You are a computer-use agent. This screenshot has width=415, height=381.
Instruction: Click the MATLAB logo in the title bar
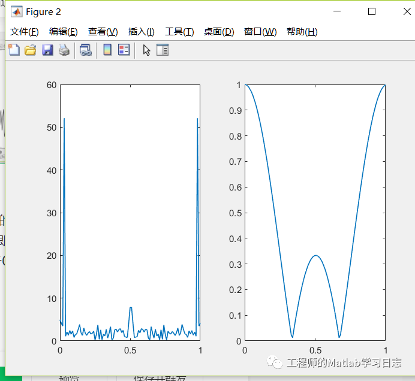click(17, 11)
